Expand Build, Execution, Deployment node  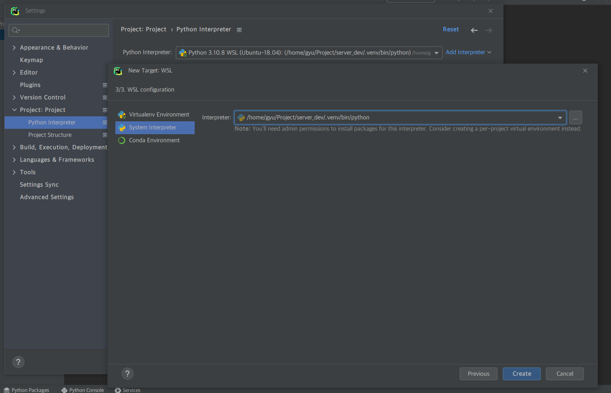[14, 147]
